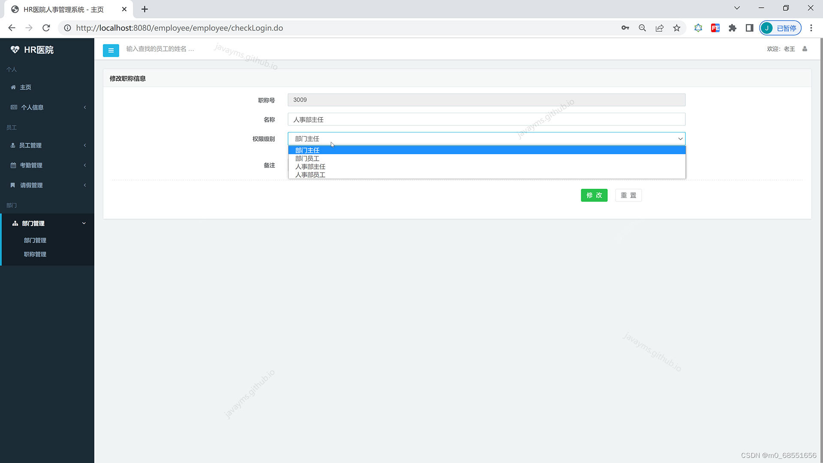Image resolution: width=823 pixels, height=463 pixels.
Task: Click the browser address bar URL
Action: (x=180, y=28)
